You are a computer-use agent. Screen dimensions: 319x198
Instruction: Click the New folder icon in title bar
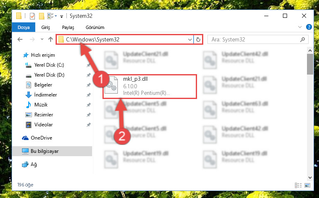41,16
